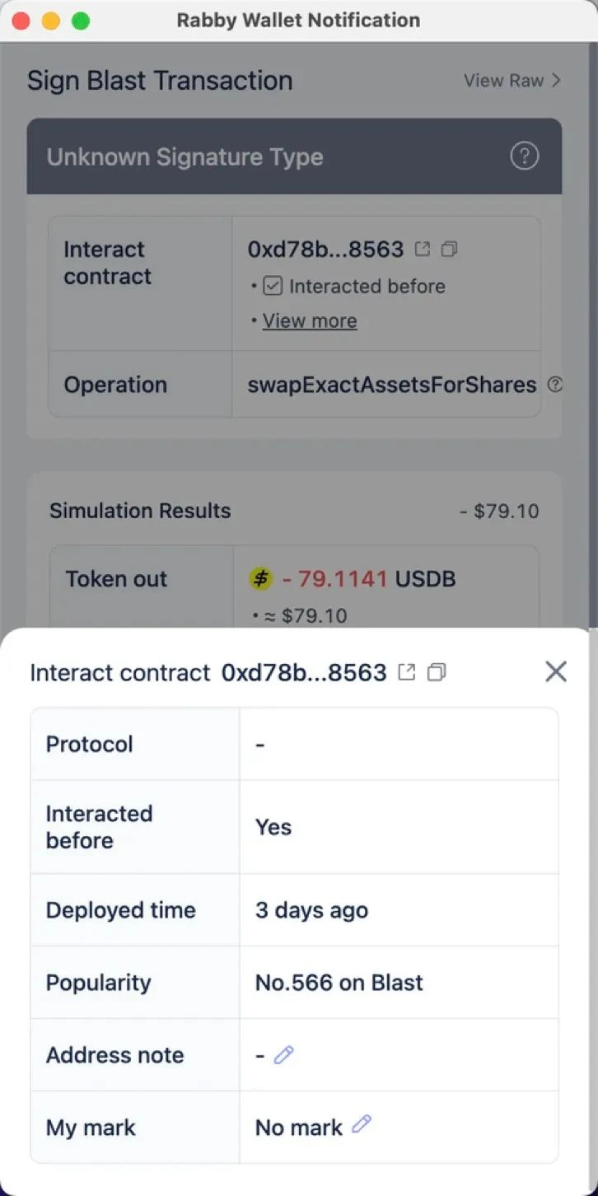Click the vertical scrollbar on right edge
This screenshot has width=598, height=1196.
pos(592,329)
